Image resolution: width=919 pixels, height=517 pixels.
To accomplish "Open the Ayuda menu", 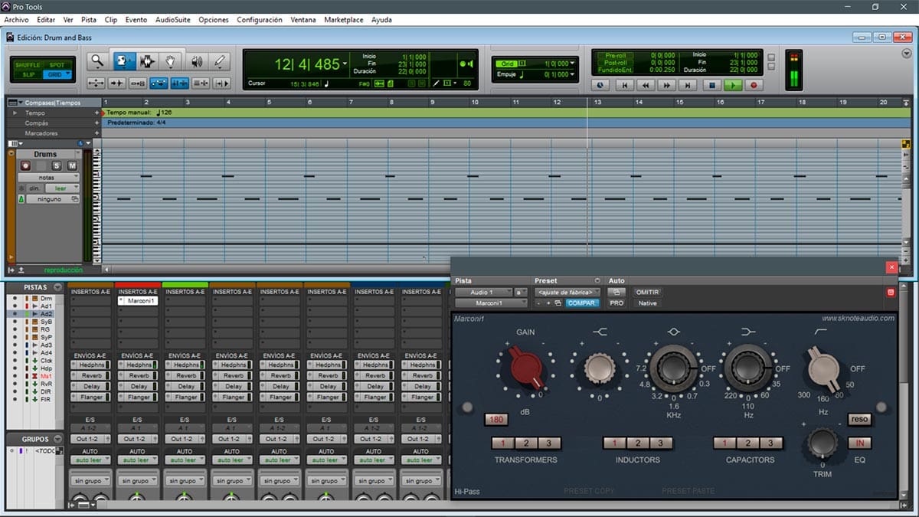I will point(382,19).
